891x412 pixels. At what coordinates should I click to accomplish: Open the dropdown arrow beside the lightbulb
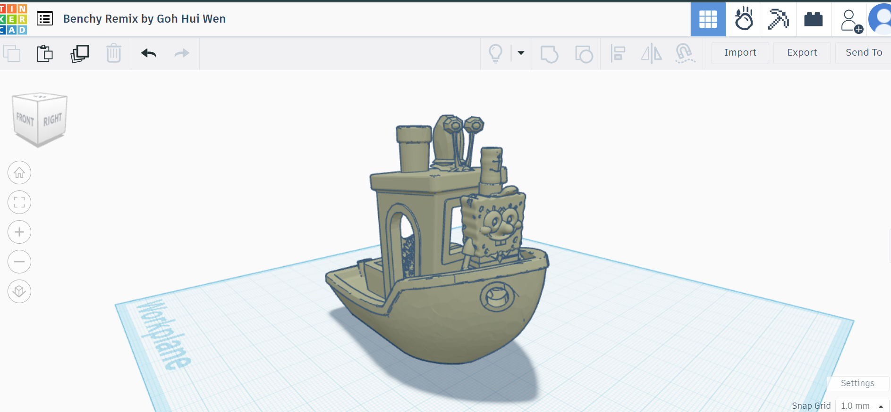pos(521,53)
